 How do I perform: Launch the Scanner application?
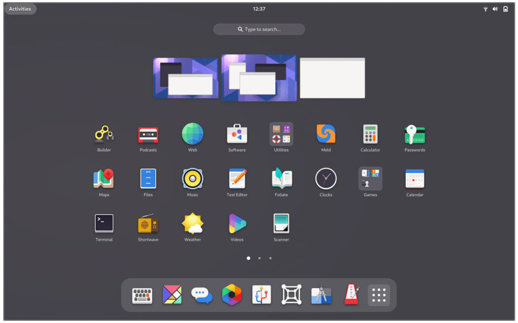[281, 223]
